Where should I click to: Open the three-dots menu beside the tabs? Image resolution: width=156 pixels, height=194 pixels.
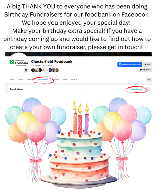(x=149, y=80)
